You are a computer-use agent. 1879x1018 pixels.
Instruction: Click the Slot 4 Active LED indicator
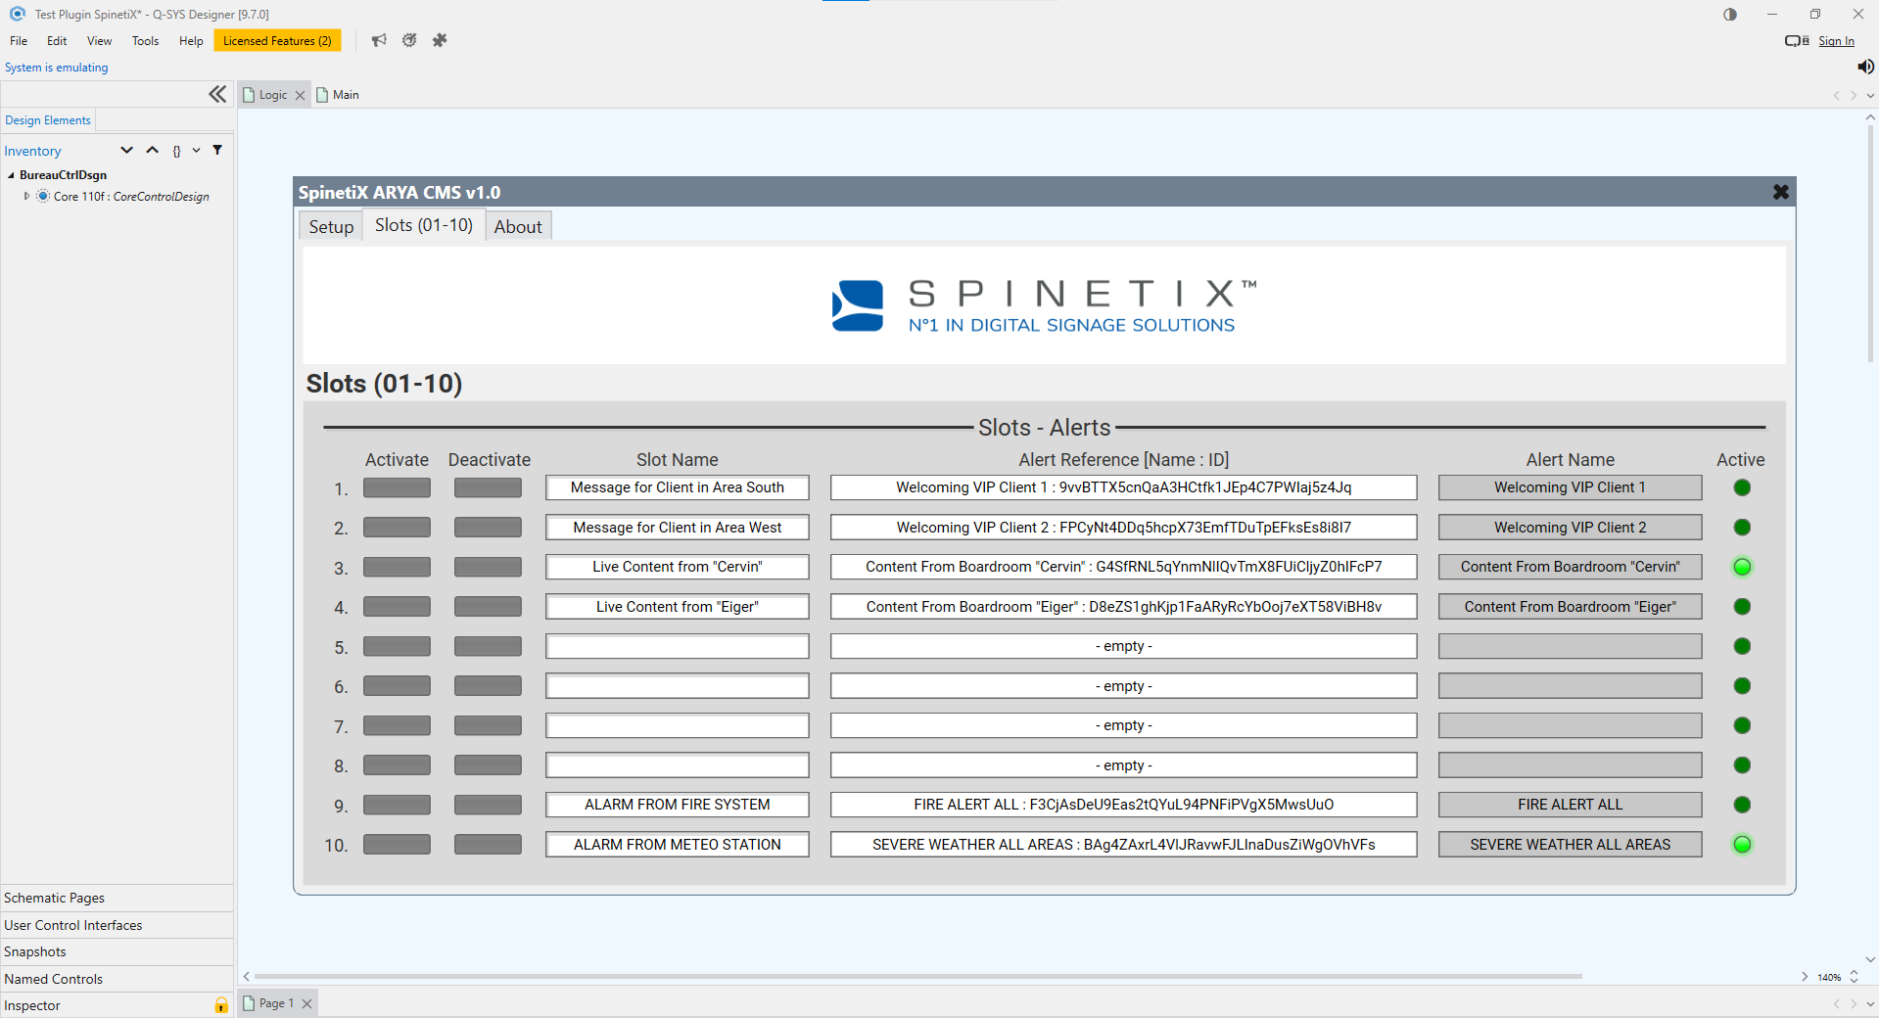tap(1742, 607)
